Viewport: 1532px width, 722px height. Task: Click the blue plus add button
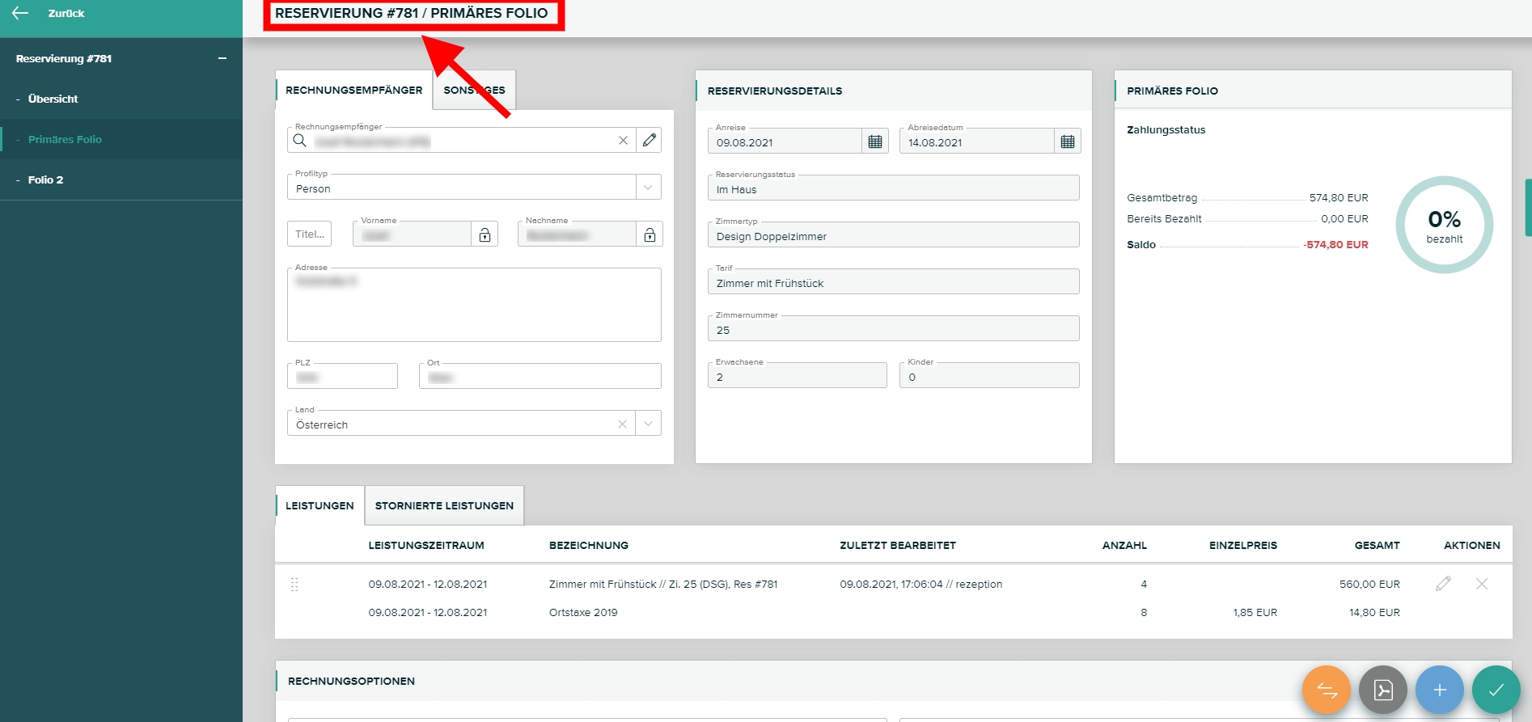point(1439,690)
